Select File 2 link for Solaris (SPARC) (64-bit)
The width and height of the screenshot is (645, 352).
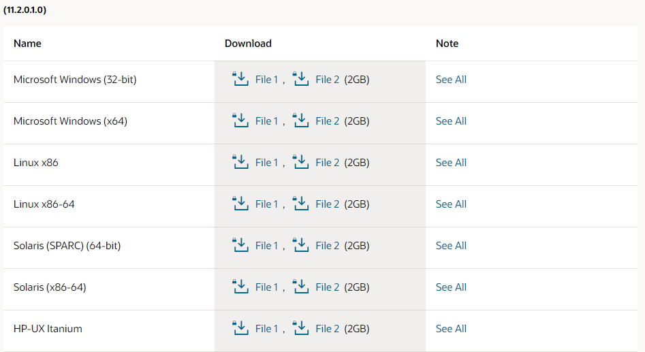(328, 246)
